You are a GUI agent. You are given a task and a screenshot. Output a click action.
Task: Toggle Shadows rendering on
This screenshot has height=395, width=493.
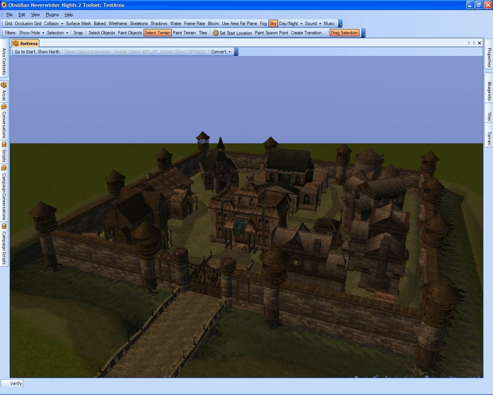159,24
